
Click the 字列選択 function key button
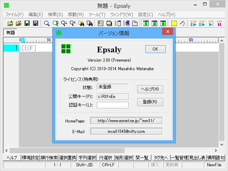(x=87, y=157)
